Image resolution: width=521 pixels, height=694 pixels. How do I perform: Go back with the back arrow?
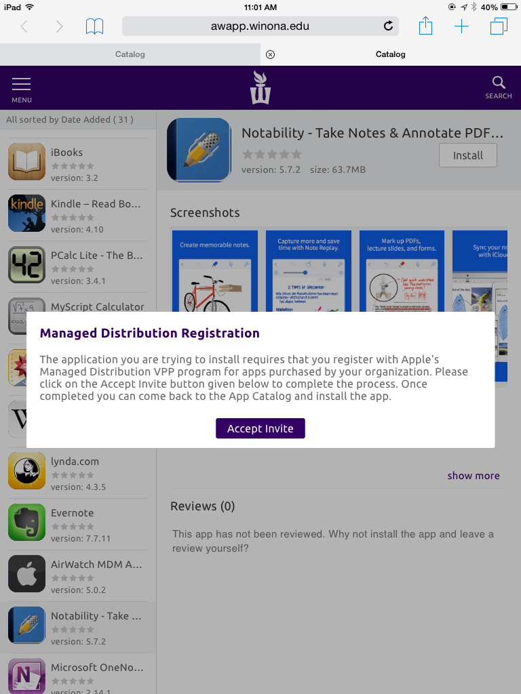pyautogui.click(x=24, y=26)
